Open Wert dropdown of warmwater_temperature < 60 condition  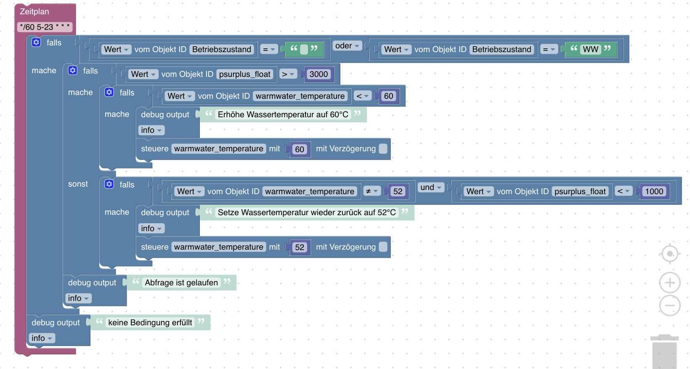coord(180,96)
